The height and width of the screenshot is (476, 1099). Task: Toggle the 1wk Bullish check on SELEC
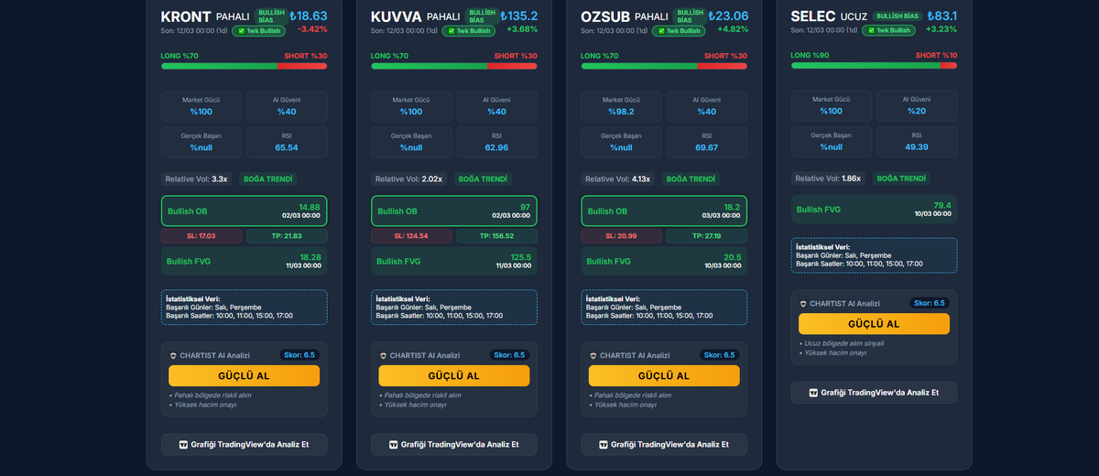(870, 30)
